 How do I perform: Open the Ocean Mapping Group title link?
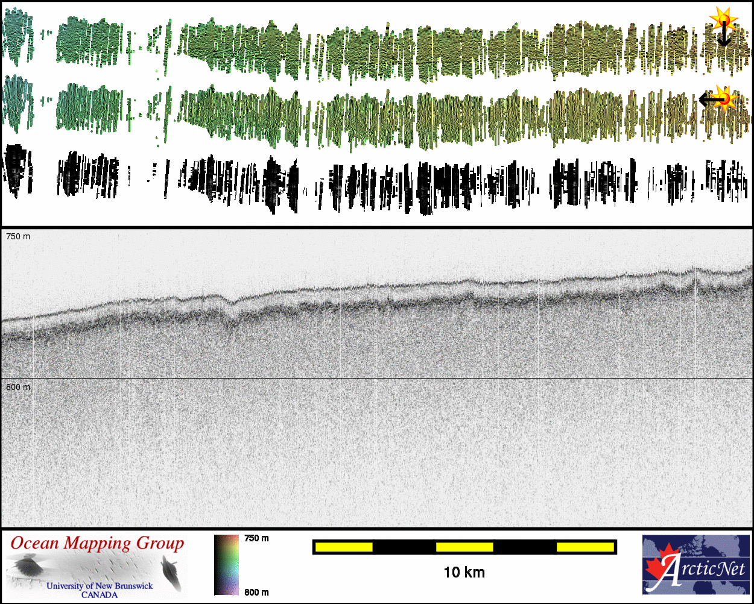97,543
